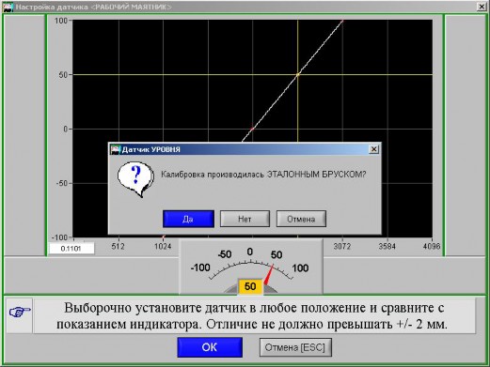
Task: Click the 512 x-axis label
Action: click(x=119, y=247)
